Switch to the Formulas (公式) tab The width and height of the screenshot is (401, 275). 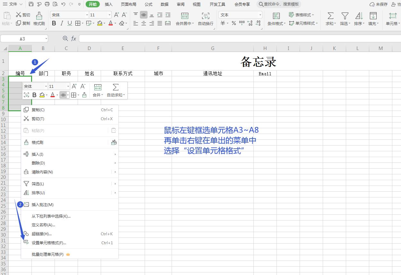click(149, 4)
